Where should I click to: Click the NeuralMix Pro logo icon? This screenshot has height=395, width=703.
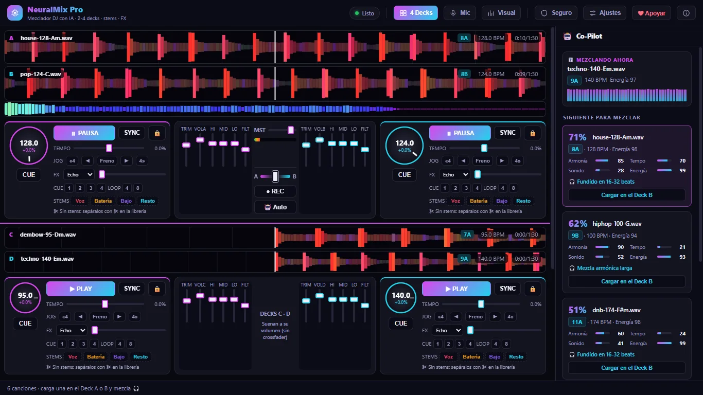15,13
